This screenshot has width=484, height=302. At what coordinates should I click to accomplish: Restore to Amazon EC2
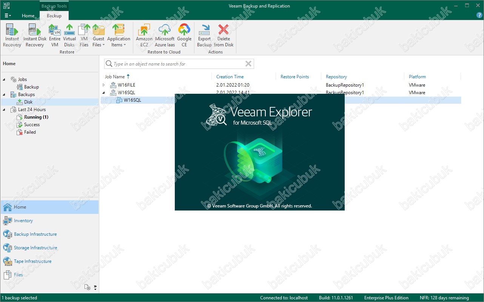click(x=144, y=35)
